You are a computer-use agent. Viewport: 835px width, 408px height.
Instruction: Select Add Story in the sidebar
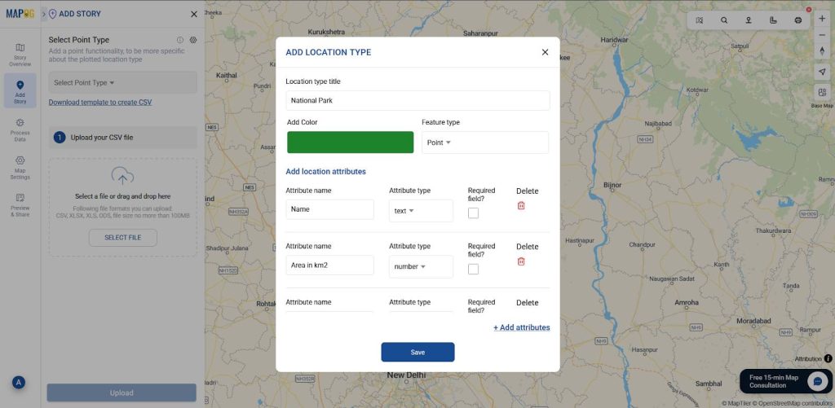(x=20, y=90)
